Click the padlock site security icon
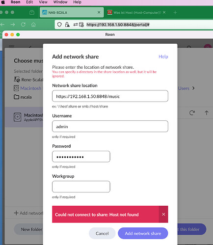 (x=67, y=25)
